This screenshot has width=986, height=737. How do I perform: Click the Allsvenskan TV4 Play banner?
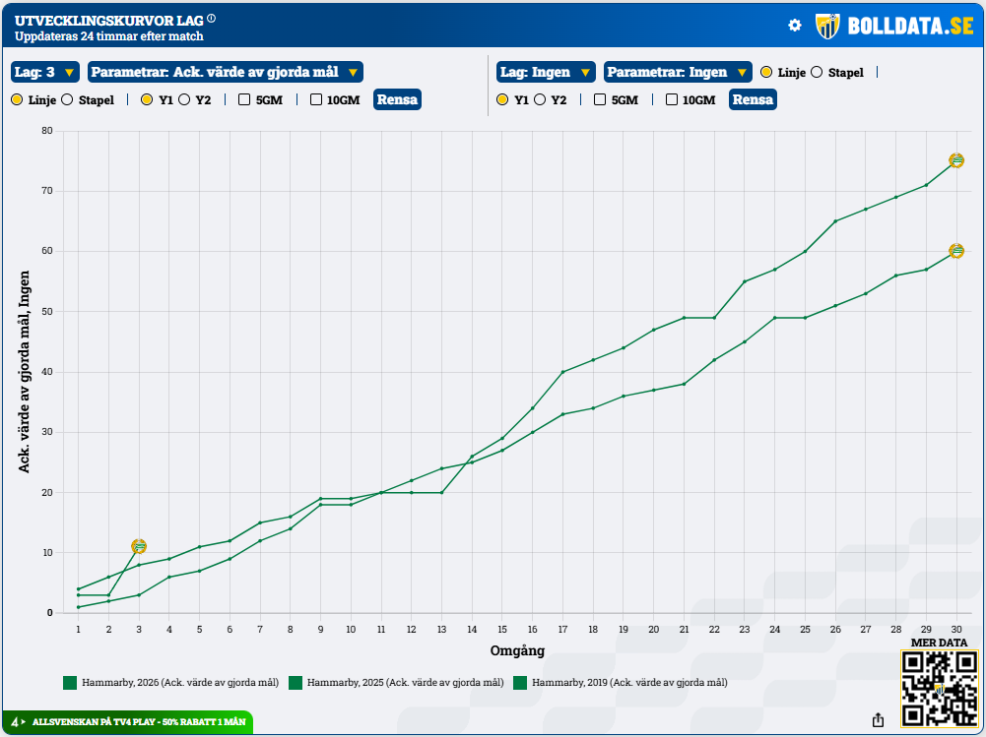point(128,721)
